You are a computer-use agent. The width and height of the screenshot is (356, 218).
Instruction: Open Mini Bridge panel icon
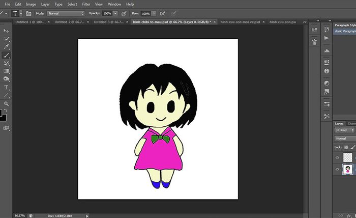tap(314, 30)
